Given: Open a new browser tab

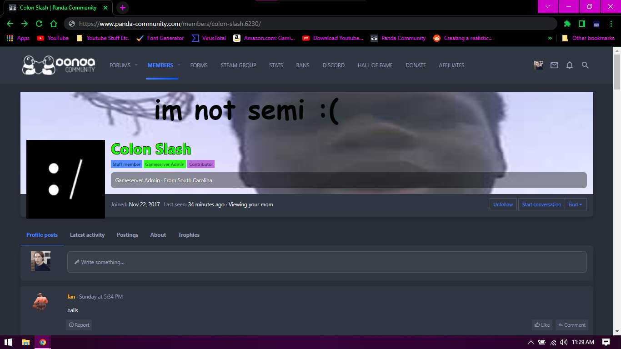Looking at the screenshot, I should click(122, 7).
